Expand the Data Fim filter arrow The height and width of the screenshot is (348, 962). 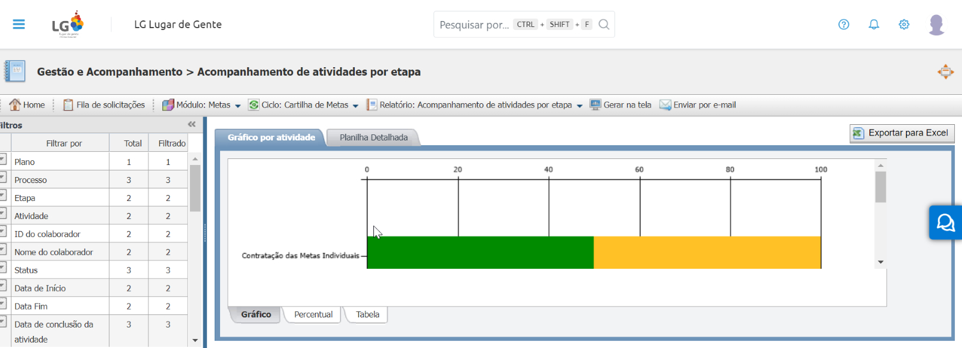(x=2, y=304)
